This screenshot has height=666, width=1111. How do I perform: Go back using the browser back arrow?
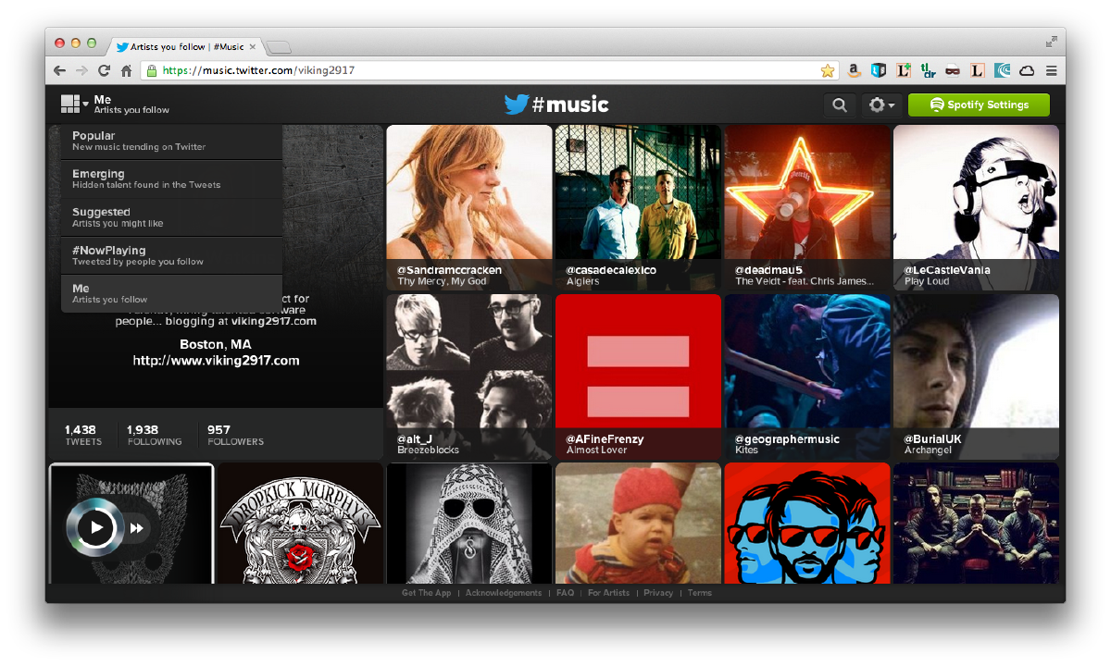pos(58,69)
